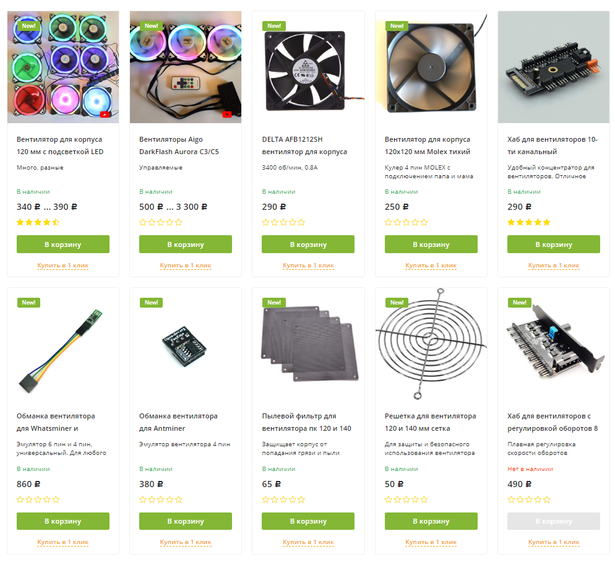Buy Molex 120x120 fan in 1 click
615x562 pixels.
(x=431, y=266)
